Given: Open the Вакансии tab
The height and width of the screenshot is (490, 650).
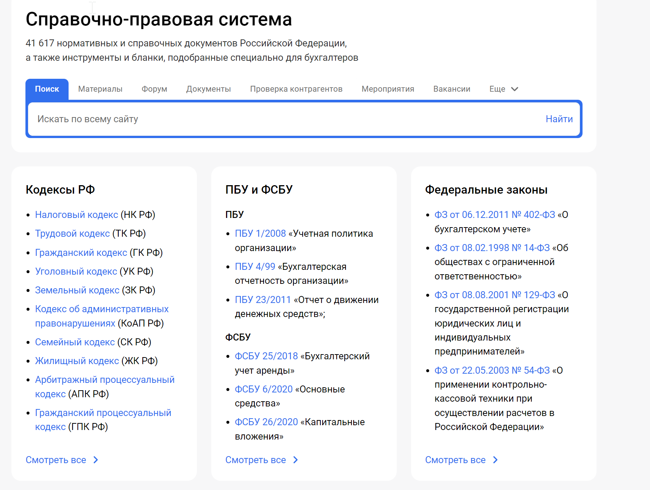Looking at the screenshot, I should [452, 89].
